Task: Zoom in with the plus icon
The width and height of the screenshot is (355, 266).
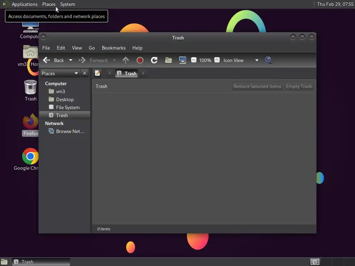Action: [217, 60]
